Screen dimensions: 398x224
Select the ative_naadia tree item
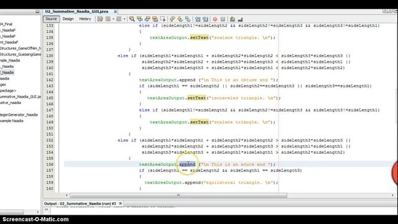click(x=11, y=103)
